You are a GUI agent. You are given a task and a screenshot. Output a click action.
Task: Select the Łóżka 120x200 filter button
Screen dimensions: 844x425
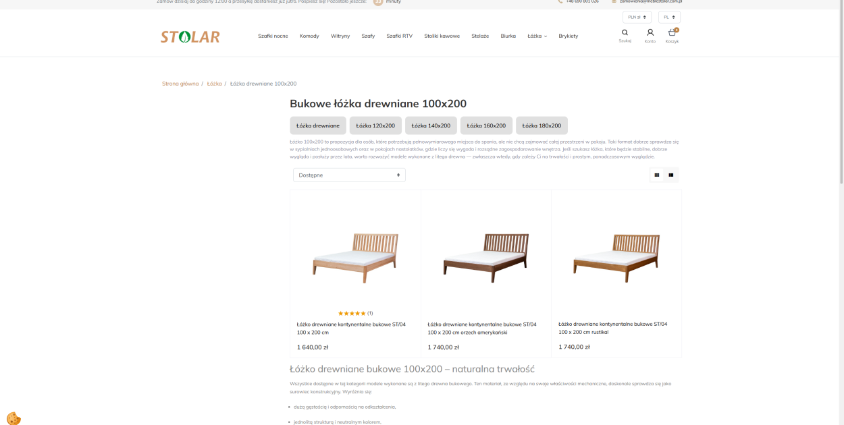(375, 125)
